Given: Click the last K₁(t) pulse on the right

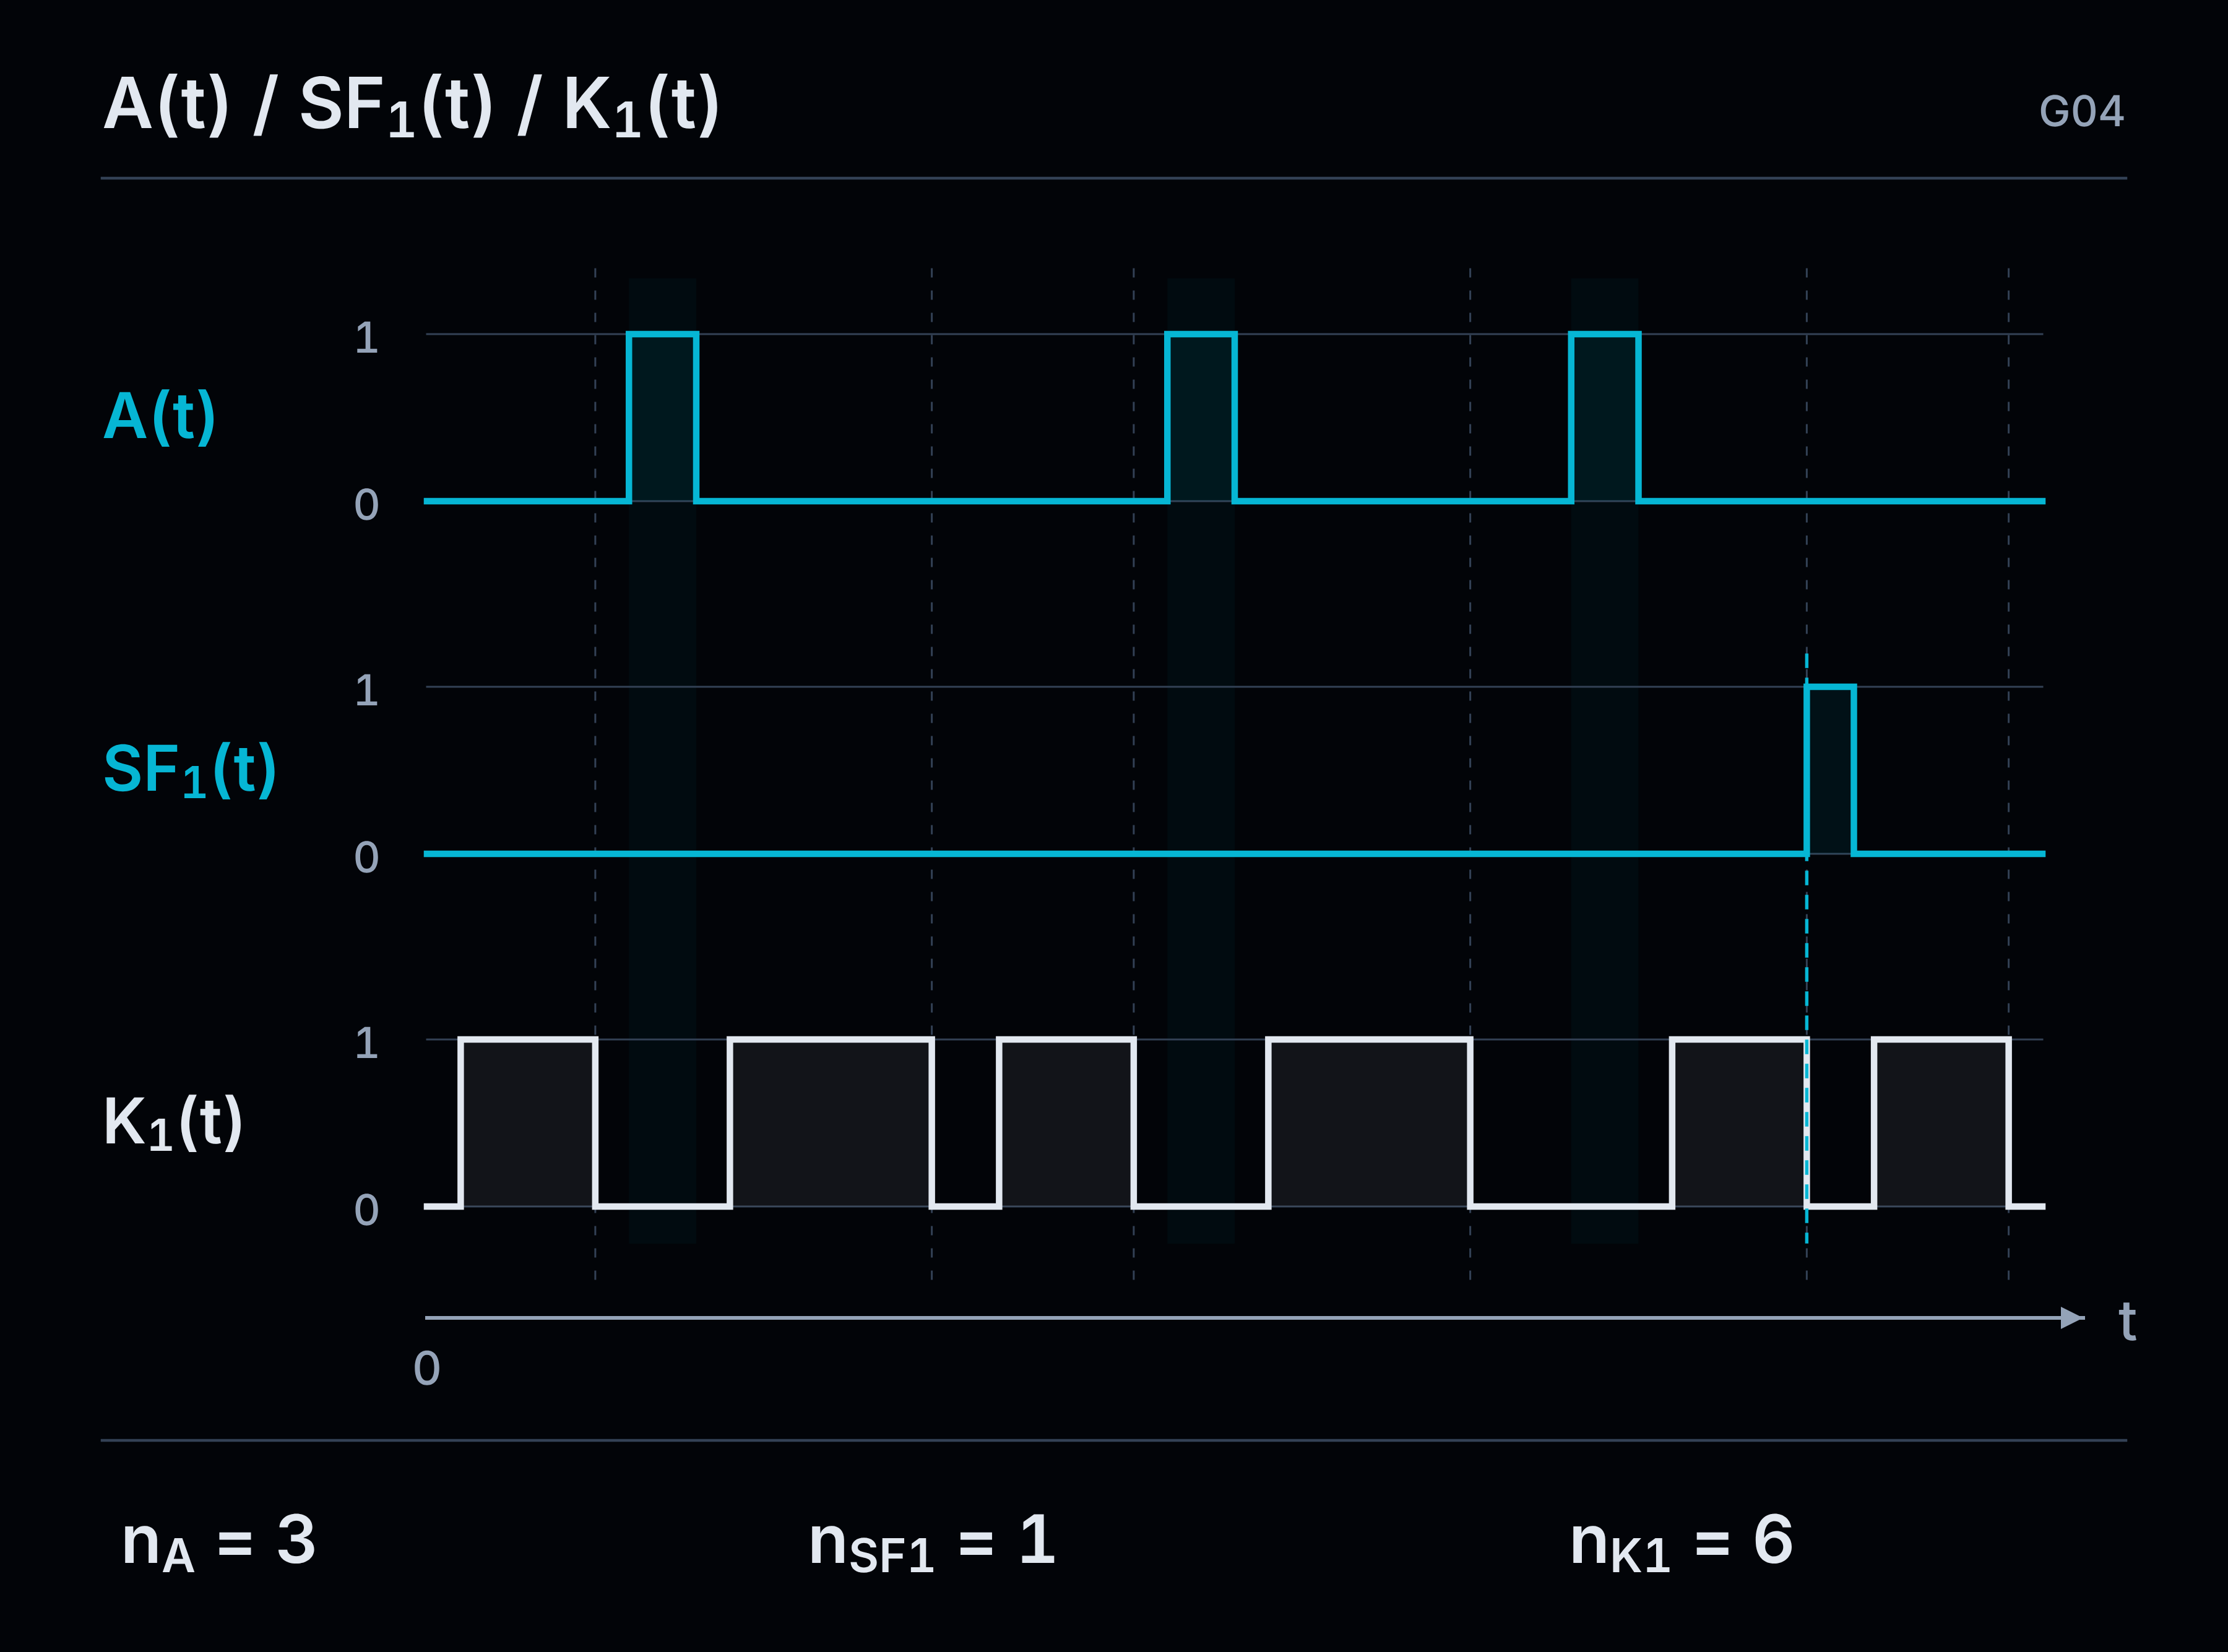Looking at the screenshot, I should (x=1941, y=1123).
